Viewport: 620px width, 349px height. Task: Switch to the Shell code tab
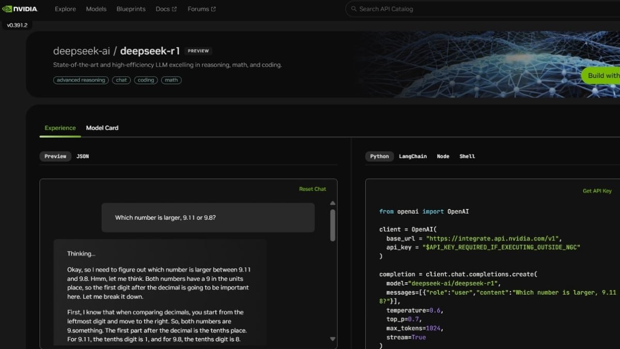pos(467,156)
